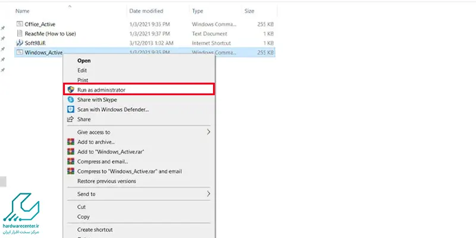Click the ReadMe (How to Use) file name
476x238 pixels.
51,34
